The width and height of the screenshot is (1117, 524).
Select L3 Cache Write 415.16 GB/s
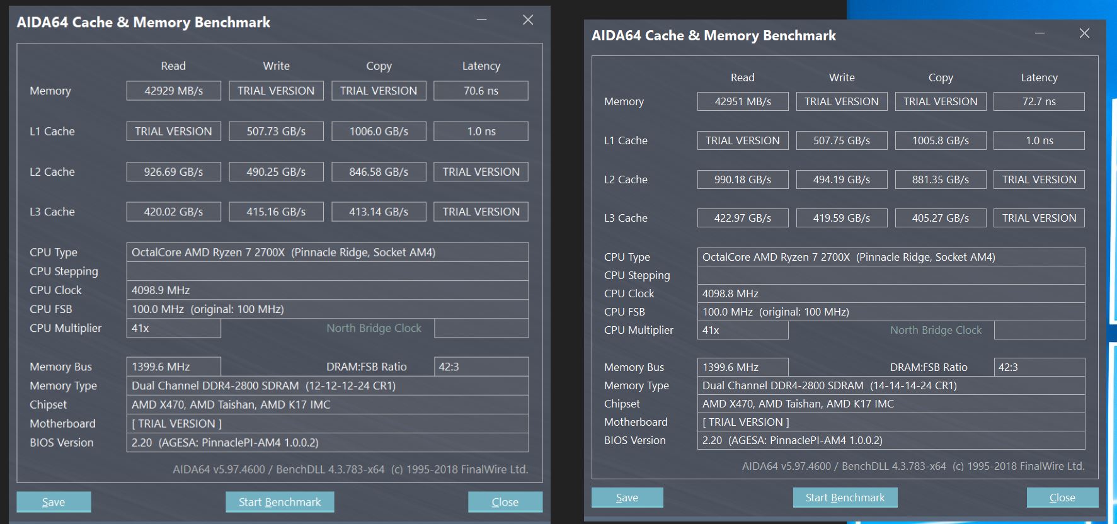point(277,212)
